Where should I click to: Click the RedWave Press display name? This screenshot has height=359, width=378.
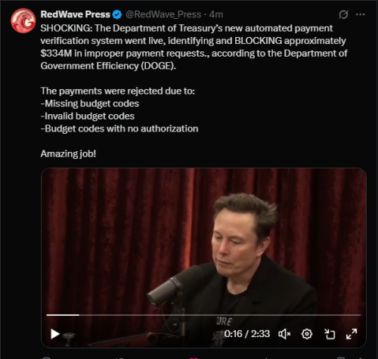click(76, 14)
